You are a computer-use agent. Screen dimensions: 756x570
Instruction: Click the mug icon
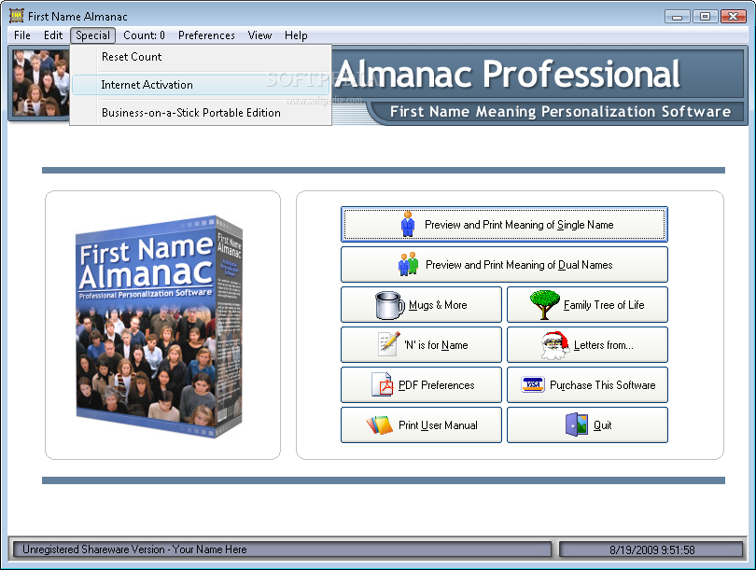(389, 305)
